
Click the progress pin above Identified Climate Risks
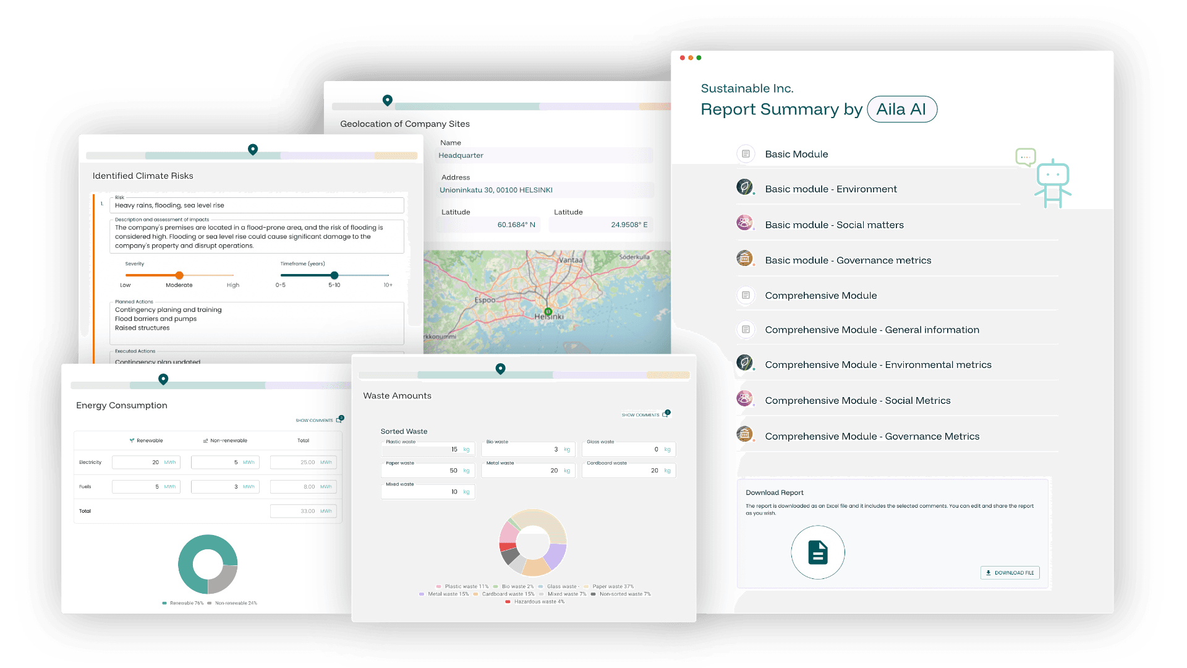coord(253,149)
